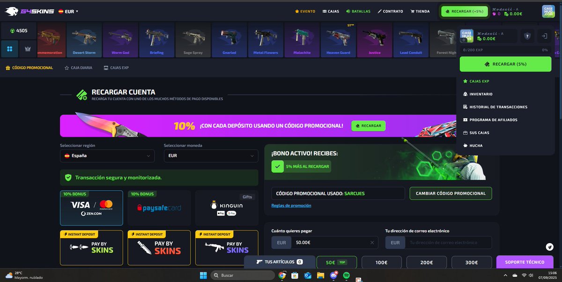Switch to the Código Promocional tab
The width and height of the screenshot is (562, 282).
[x=29, y=68]
